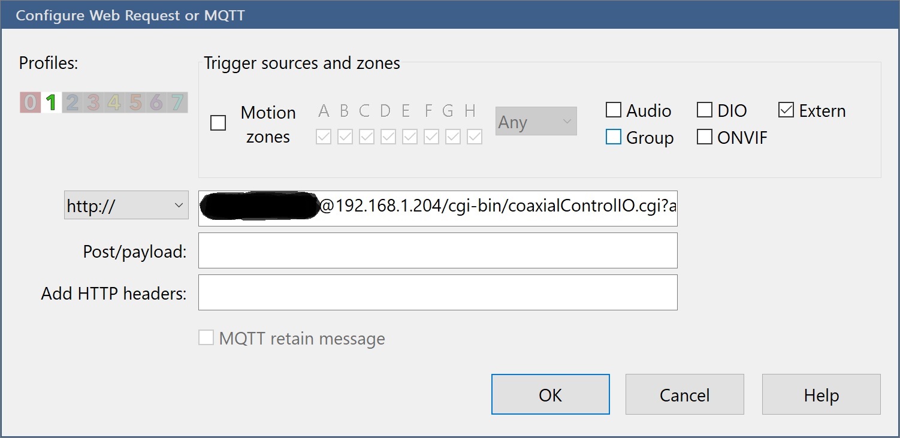Enable the Motion zones checkbox

click(x=218, y=123)
